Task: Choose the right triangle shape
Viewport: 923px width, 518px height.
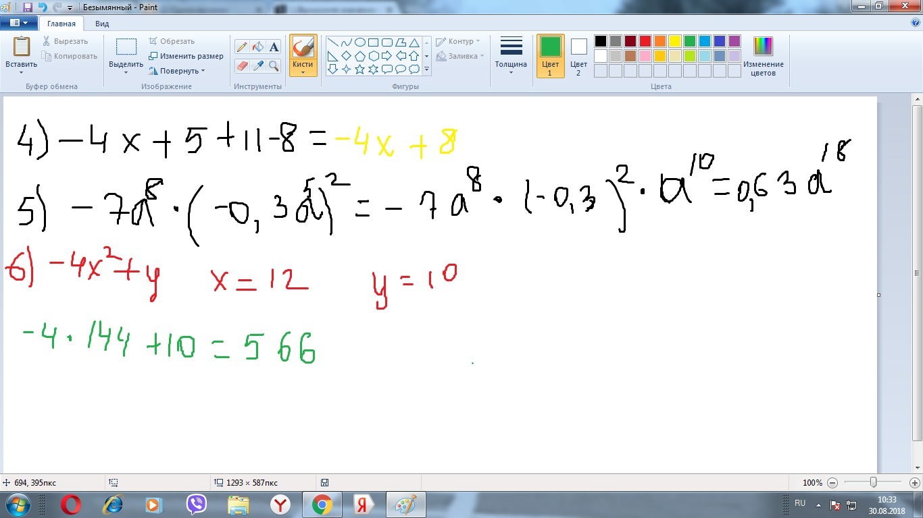Action: [x=332, y=55]
